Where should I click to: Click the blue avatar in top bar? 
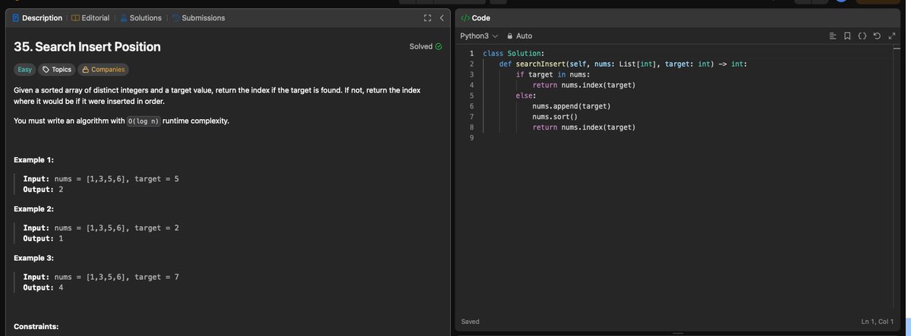click(x=841, y=2)
